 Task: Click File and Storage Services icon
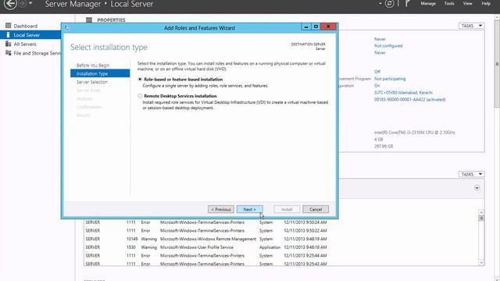tap(9, 53)
